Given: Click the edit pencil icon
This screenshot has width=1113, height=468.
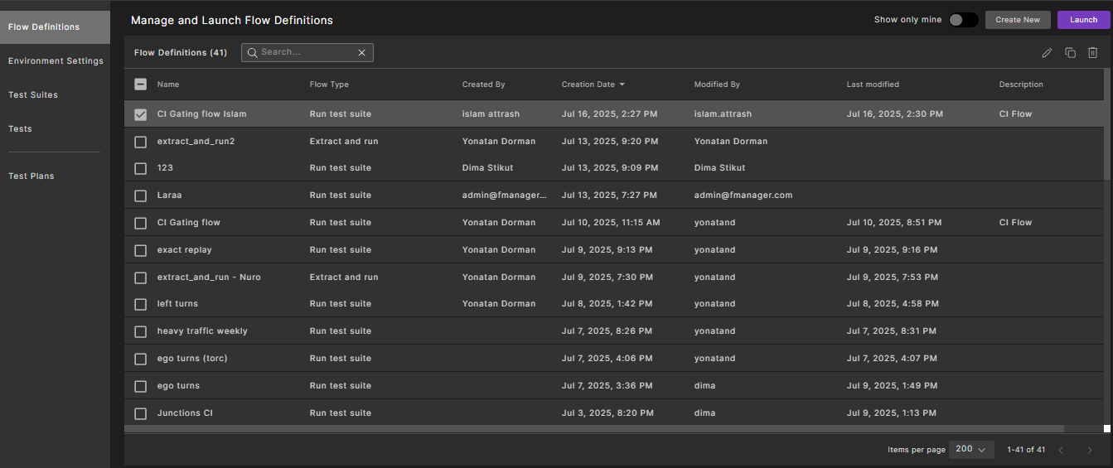Looking at the screenshot, I should (1047, 53).
